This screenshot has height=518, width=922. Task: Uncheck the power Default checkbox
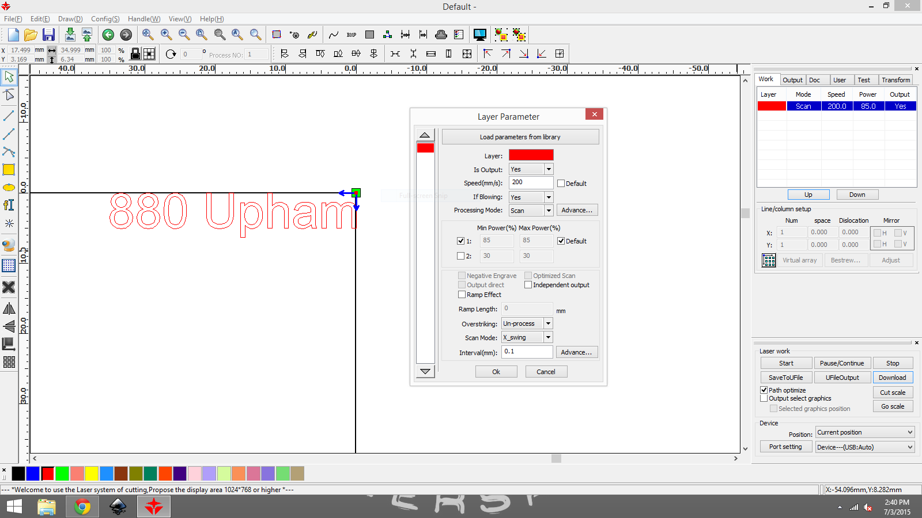point(561,241)
